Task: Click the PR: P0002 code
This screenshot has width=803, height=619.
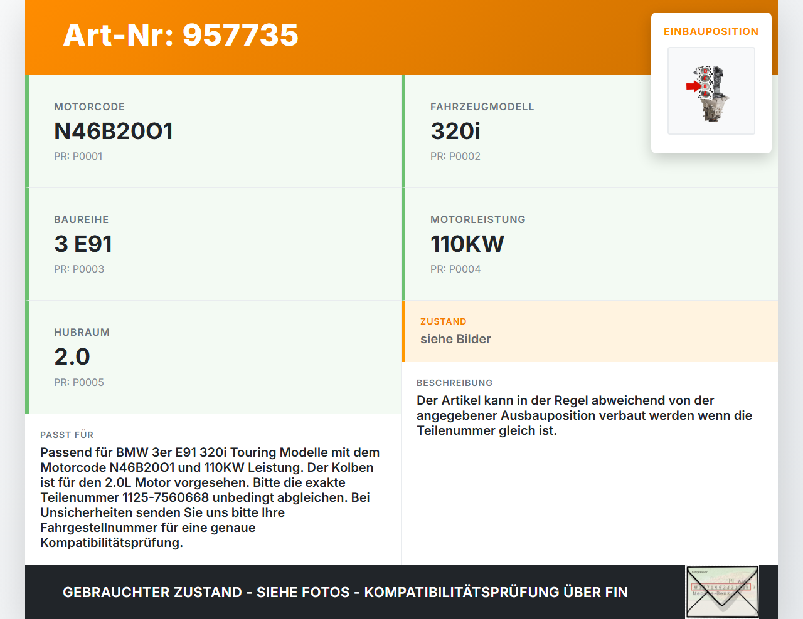Action: click(x=455, y=156)
